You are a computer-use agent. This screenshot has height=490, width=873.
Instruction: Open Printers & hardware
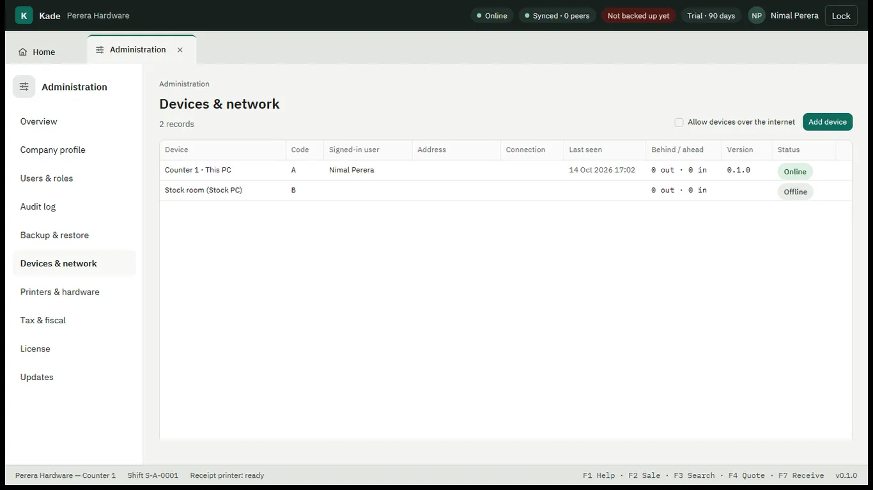coord(74,292)
